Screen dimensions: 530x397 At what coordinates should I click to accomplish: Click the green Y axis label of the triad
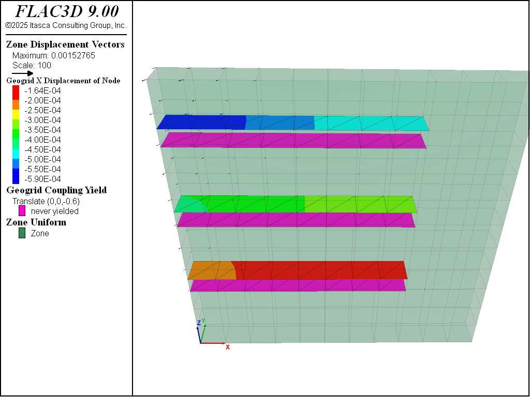[203, 320]
